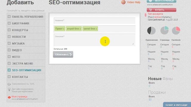Image resolution: width=191 pixels, height=107 pixels.
Task: Expand the Видео plus icon
Action: pyautogui.click(x=9, y=50)
